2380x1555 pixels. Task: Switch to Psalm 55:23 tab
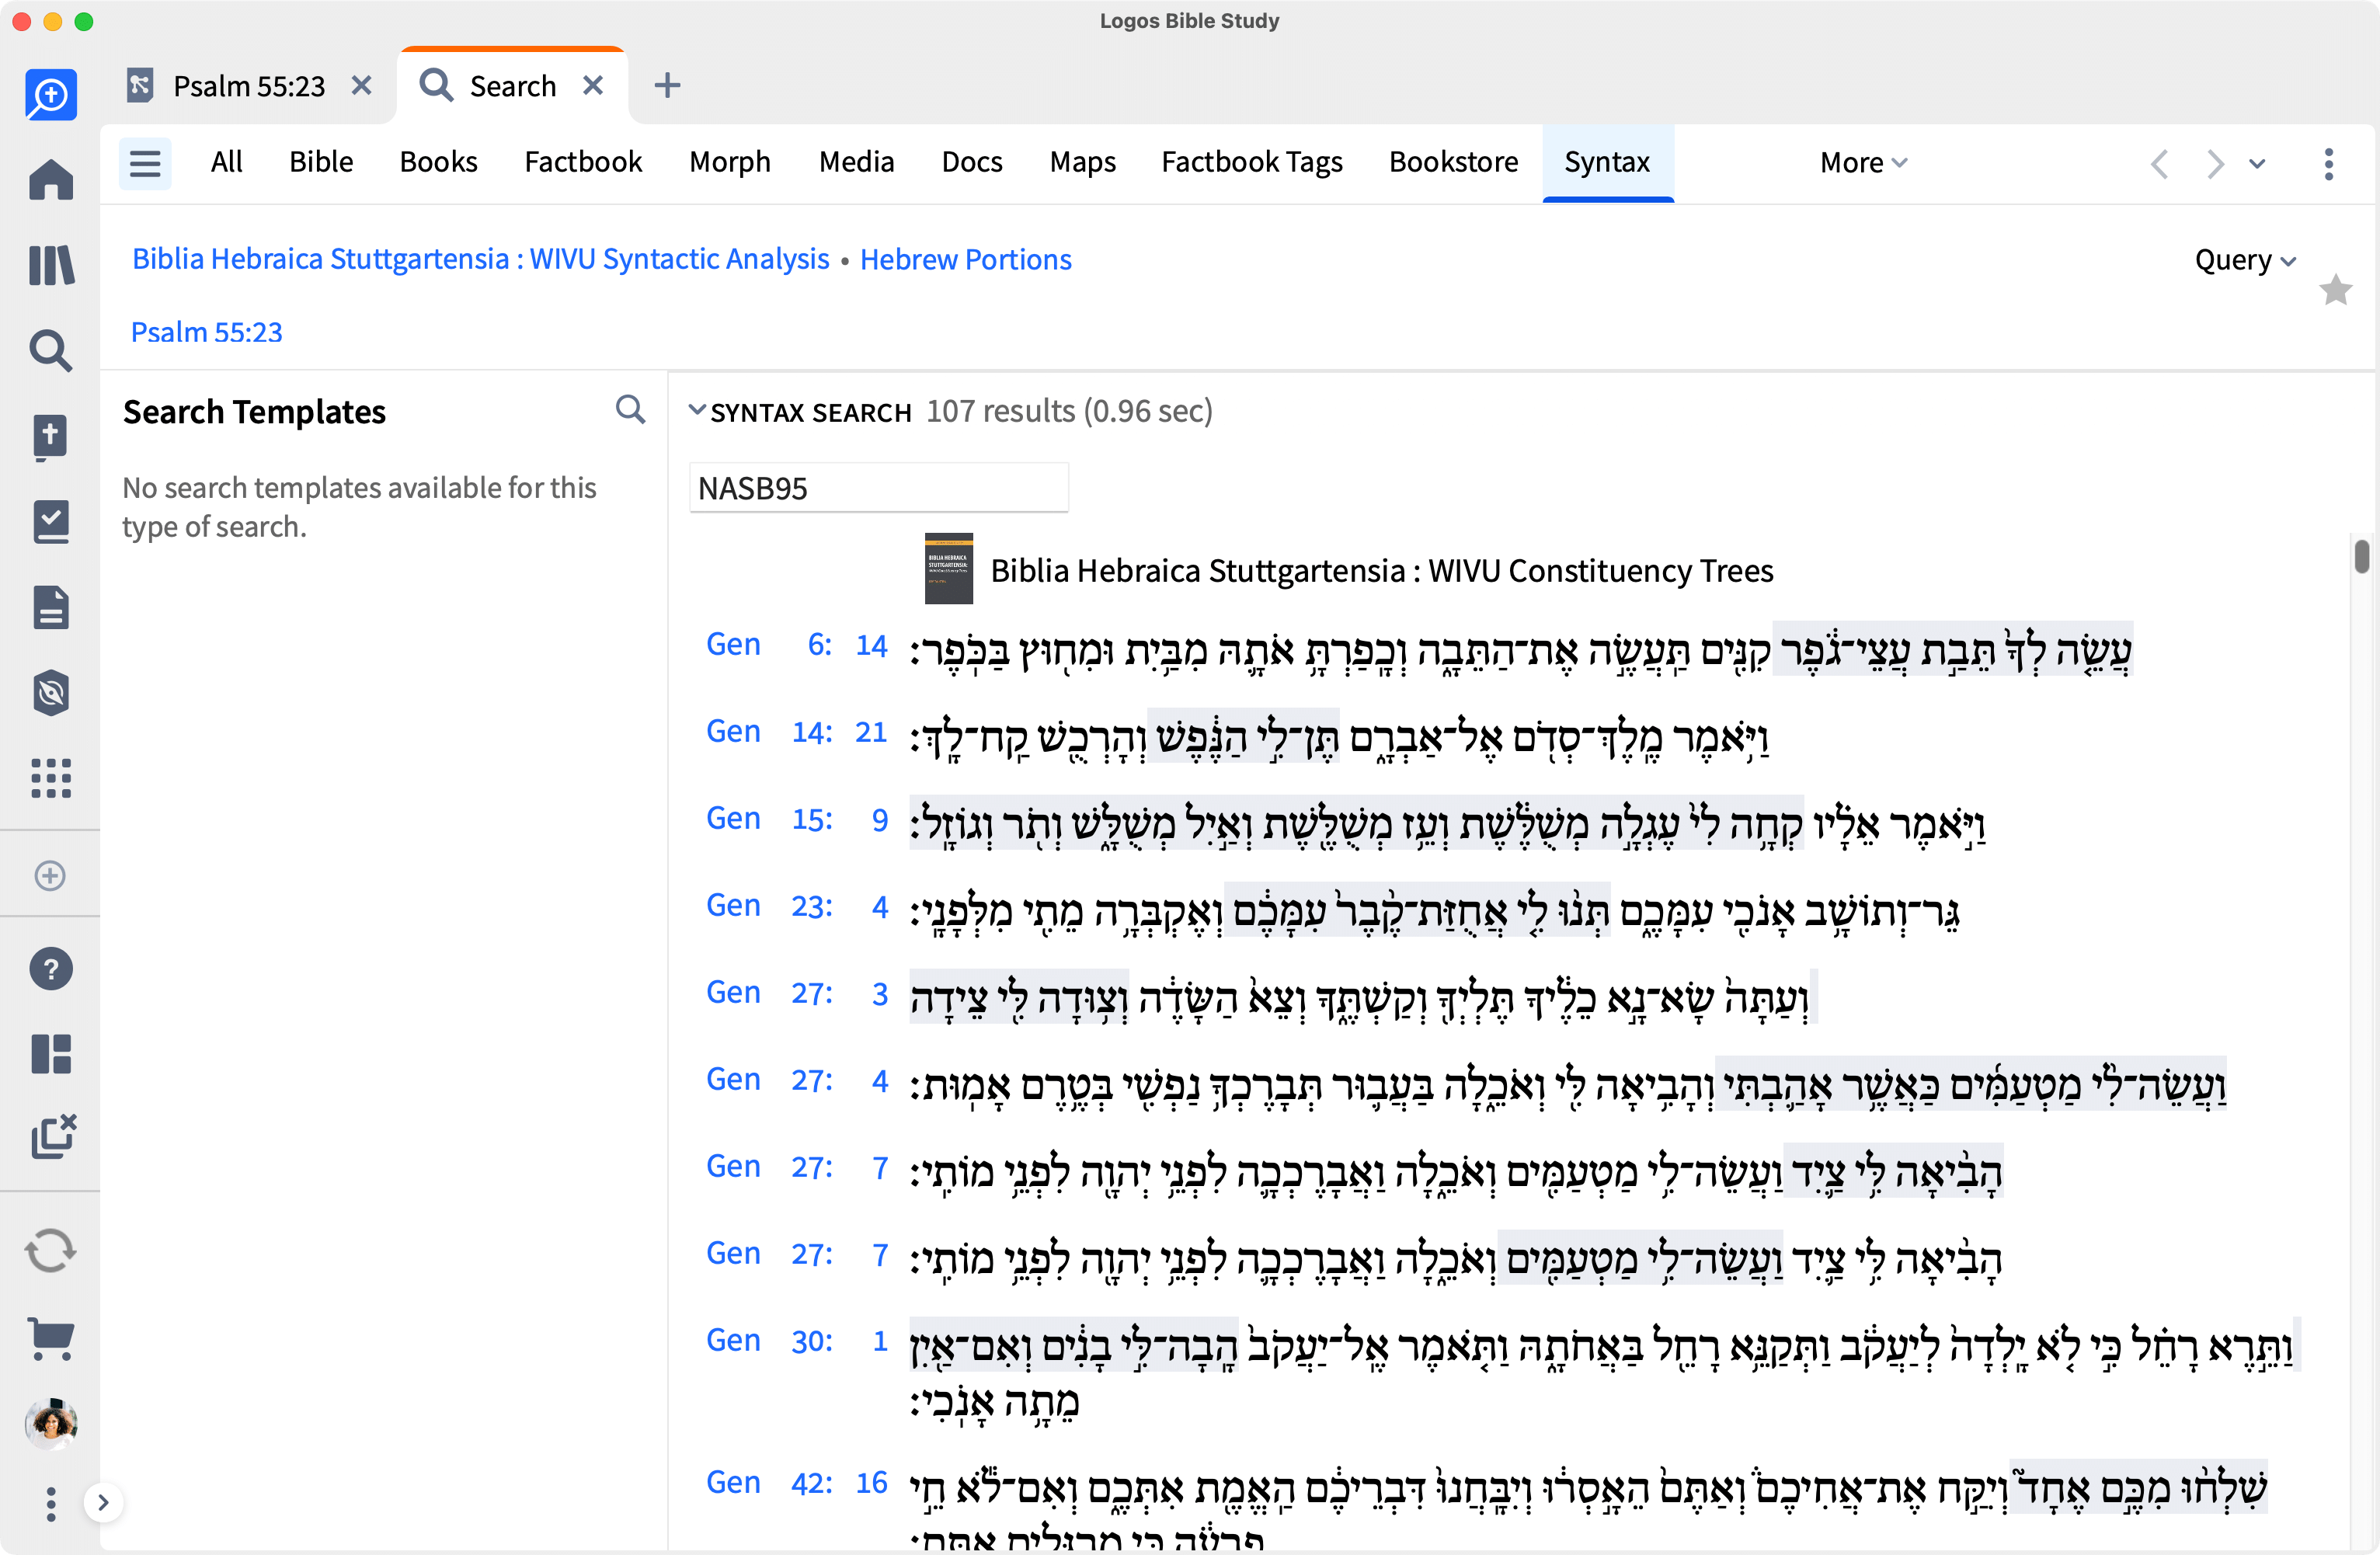pos(249,86)
